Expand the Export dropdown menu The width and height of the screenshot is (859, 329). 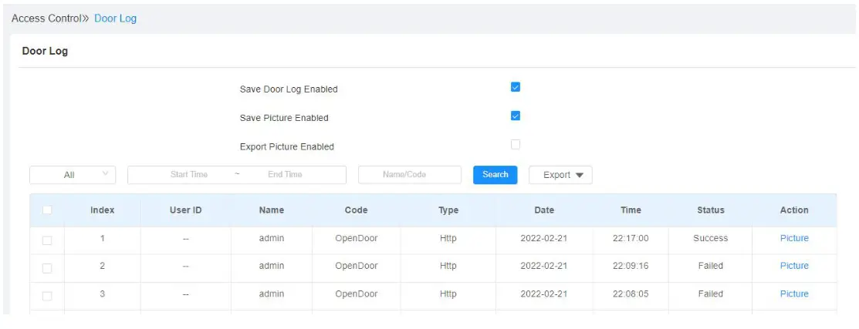point(560,175)
